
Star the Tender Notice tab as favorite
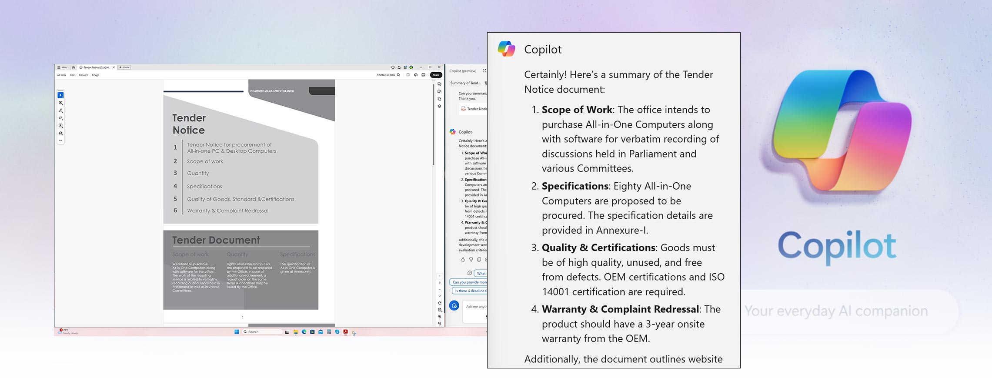(81, 67)
